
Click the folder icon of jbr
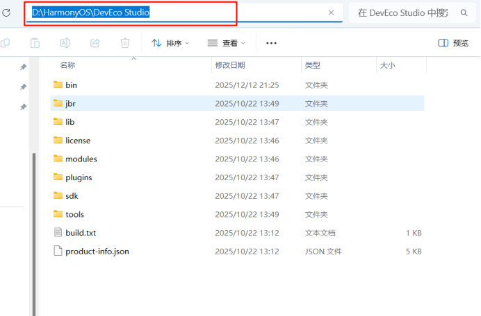click(x=58, y=103)
